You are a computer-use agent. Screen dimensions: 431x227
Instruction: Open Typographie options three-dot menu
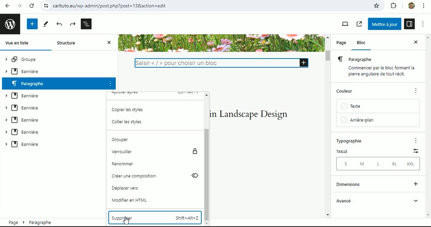pos(416,141)
